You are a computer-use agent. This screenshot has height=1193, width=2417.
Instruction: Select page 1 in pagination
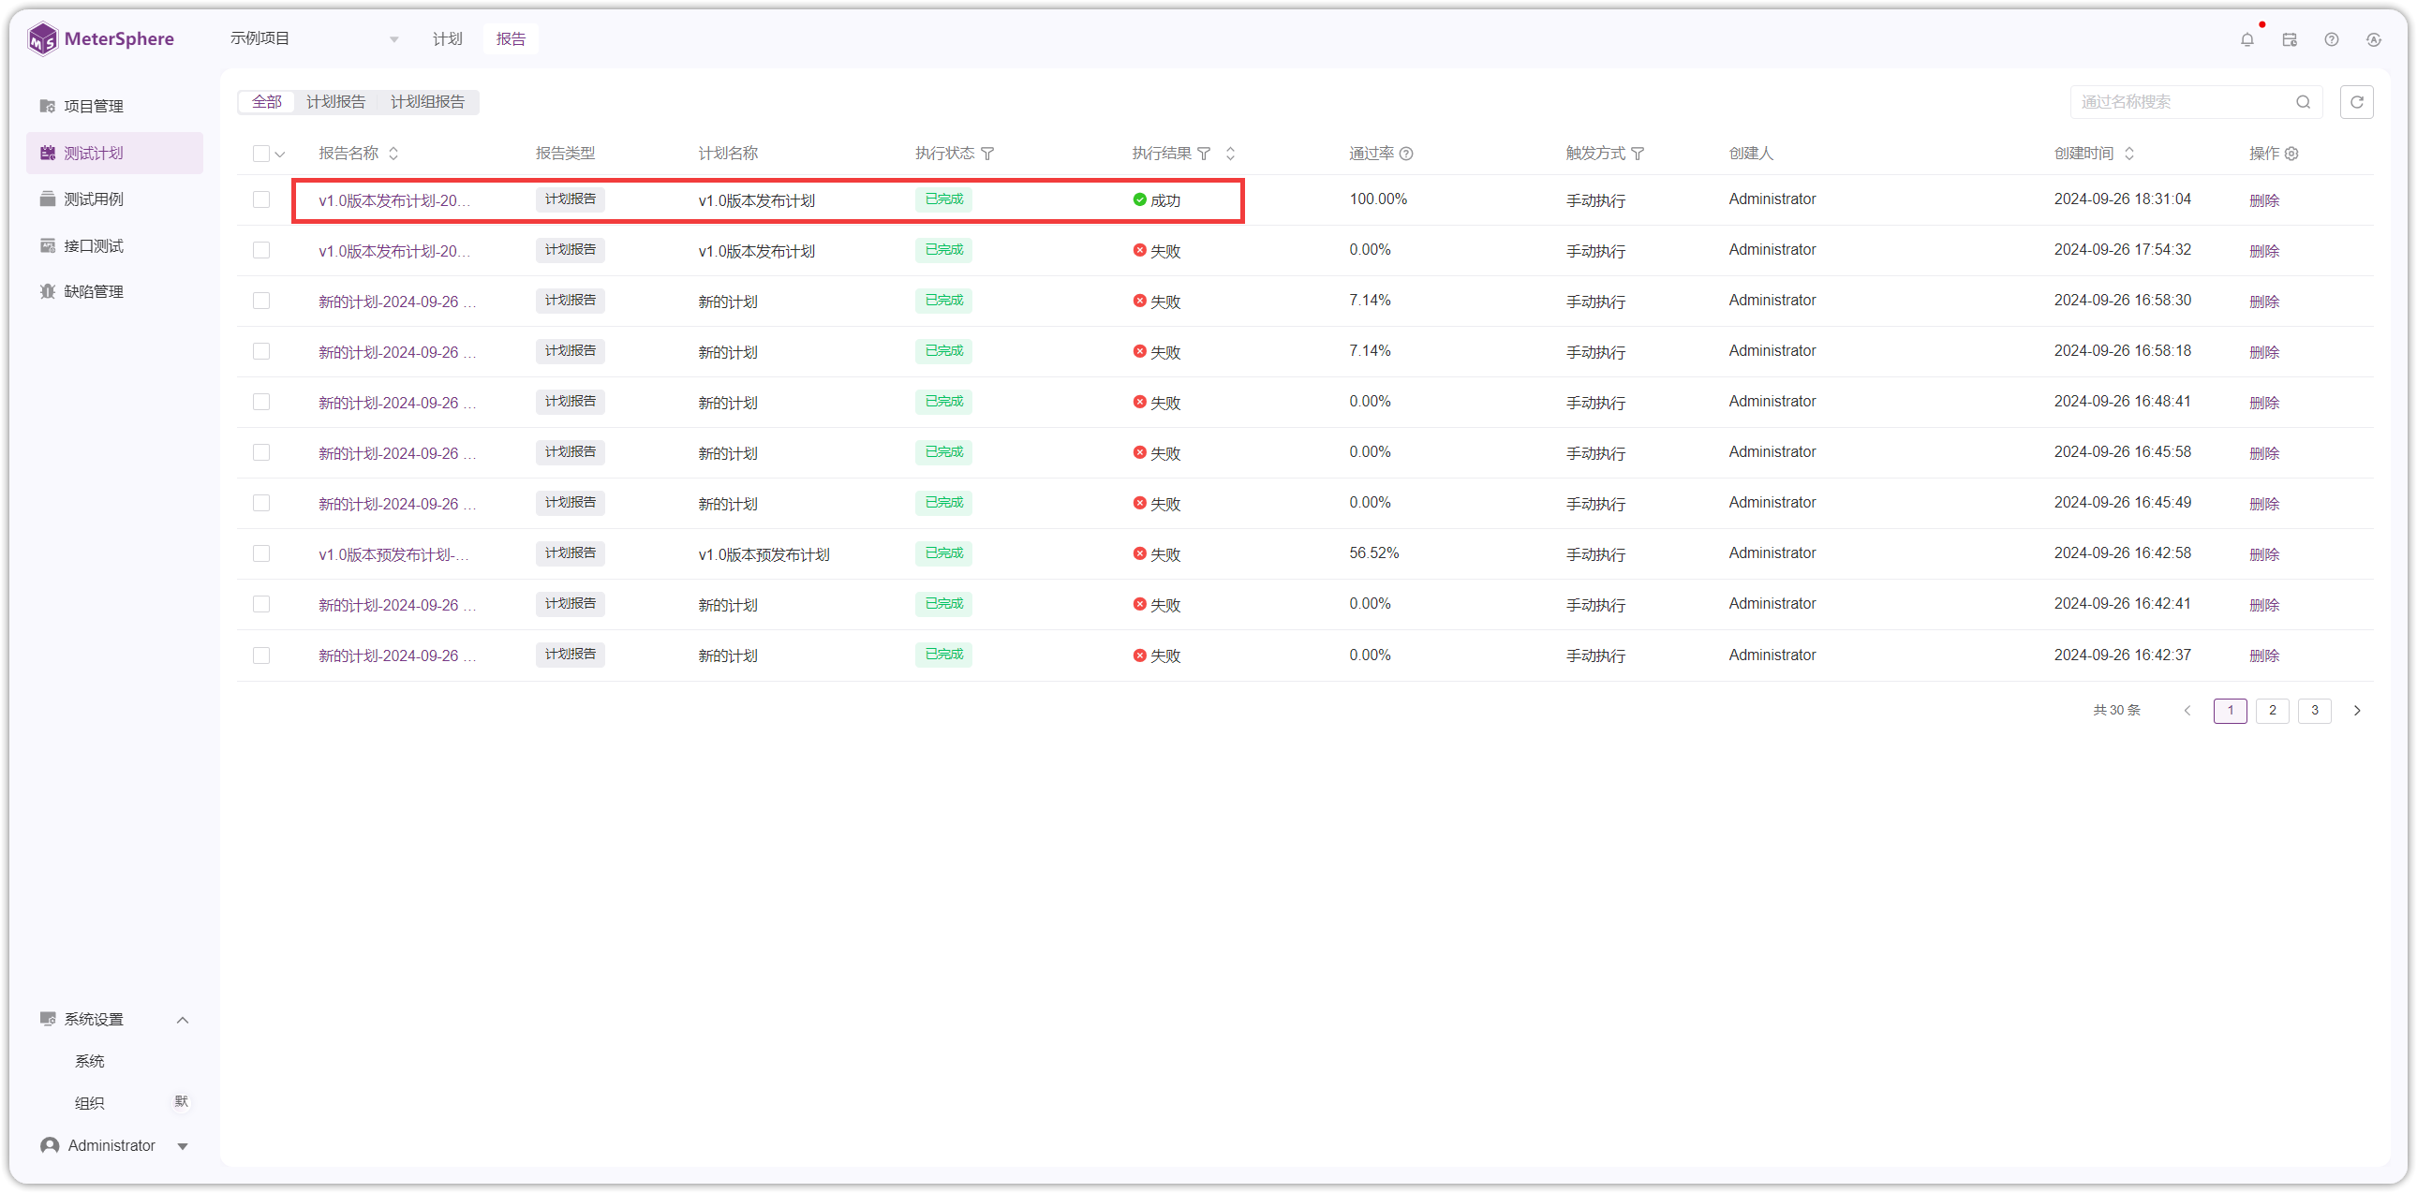2231,711
